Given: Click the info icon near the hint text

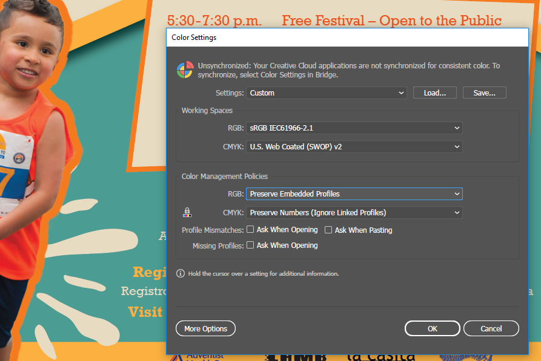Looking at the screenshot, I should pyautogui.click(x=180, y=273).
